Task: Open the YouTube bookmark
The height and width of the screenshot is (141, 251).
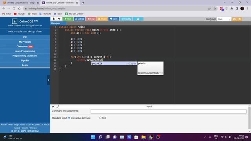Action: [20, 14]
